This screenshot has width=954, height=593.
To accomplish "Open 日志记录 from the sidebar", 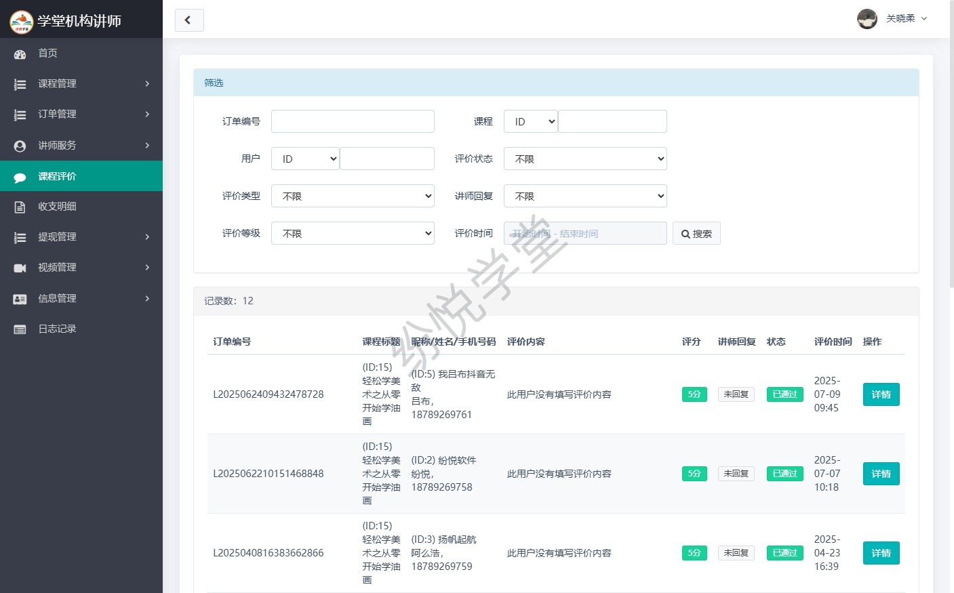I will pos(58,329).
